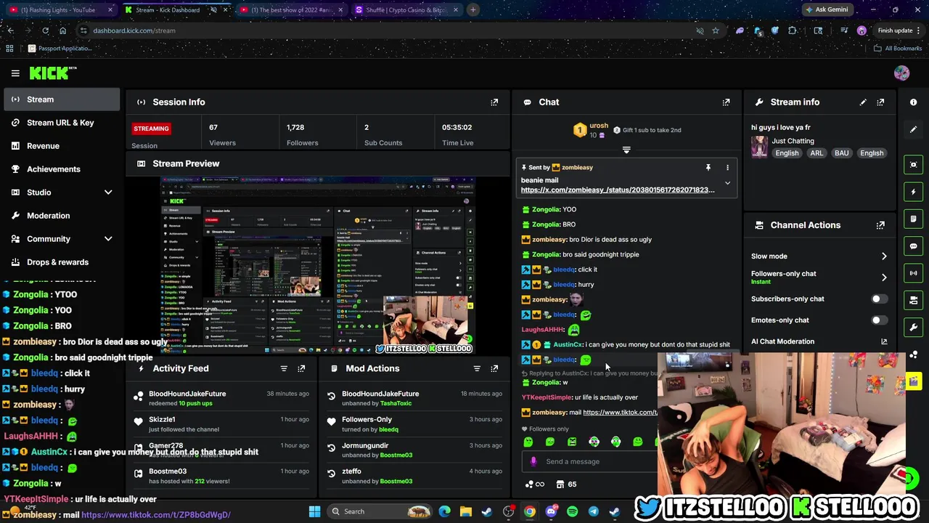Pop out the Session Info panel
This screenshot has width=929, height=523.
tap(494, 102)
